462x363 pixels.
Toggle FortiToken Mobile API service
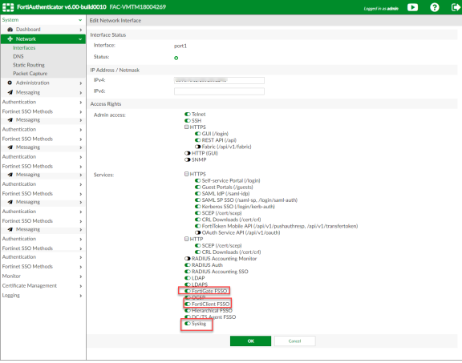pyautogui.click(x=197, y=226)
